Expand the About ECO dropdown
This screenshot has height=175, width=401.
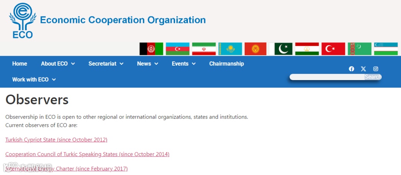58,64
